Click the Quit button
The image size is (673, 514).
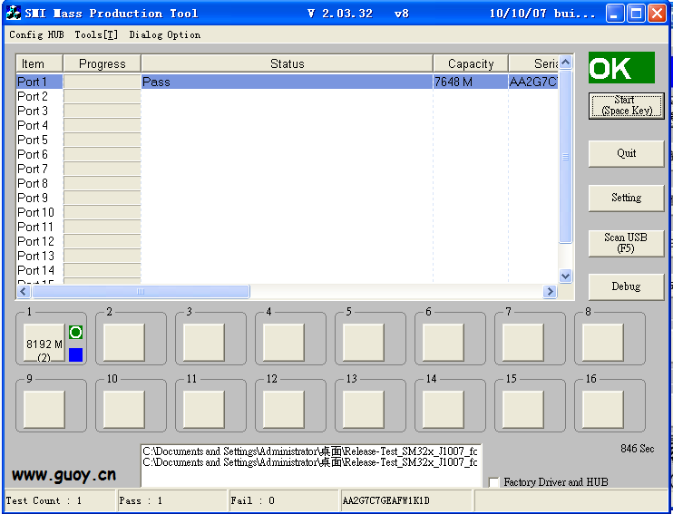[x=626, y=153]
